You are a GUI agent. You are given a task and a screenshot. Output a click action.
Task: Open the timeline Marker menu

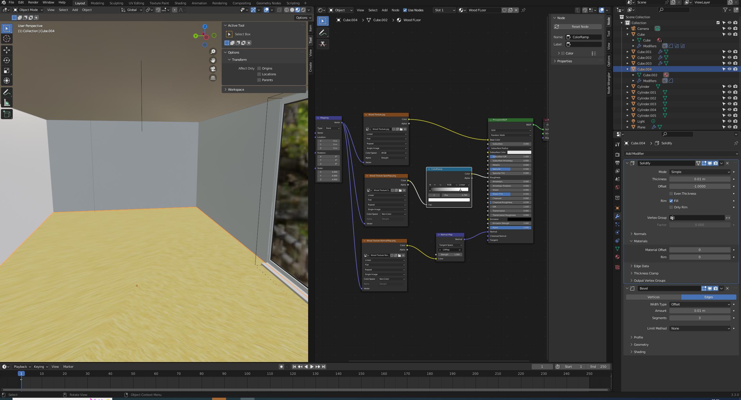click(x=68, y=367)
